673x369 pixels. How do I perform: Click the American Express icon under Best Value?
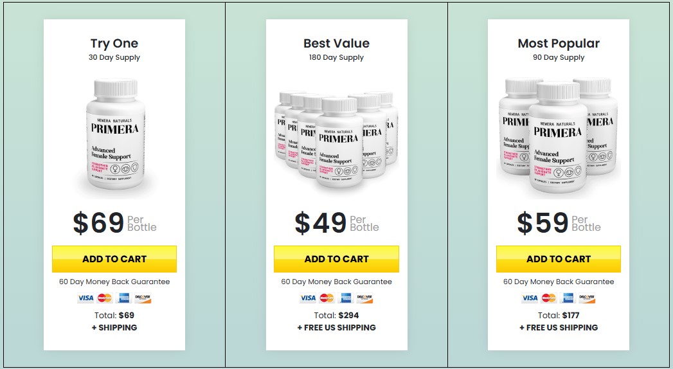point(345,298)
